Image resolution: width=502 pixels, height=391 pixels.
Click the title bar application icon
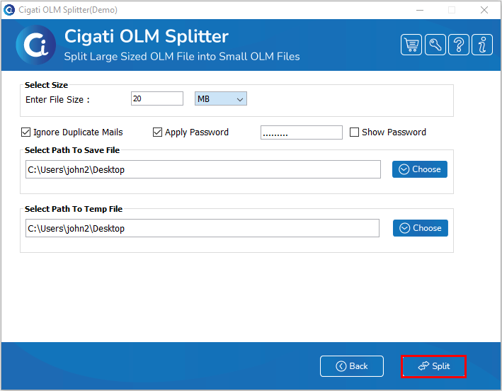(x=9, y=10)
